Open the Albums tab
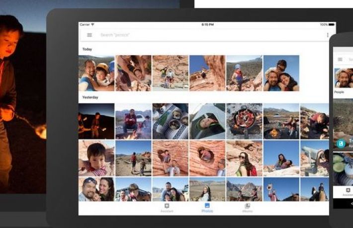 247,207
